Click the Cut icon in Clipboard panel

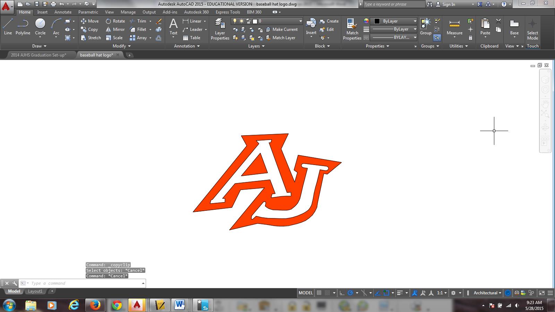[498, 21]
